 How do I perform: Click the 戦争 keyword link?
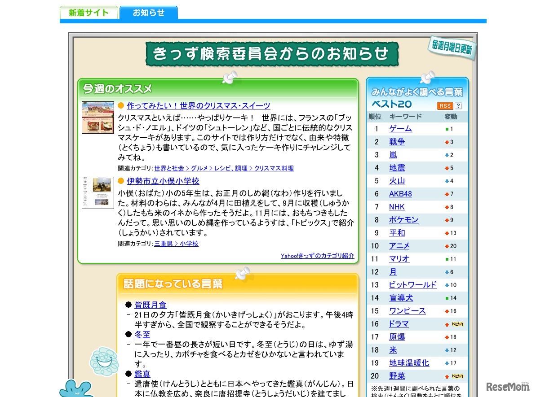coord(397,142)
